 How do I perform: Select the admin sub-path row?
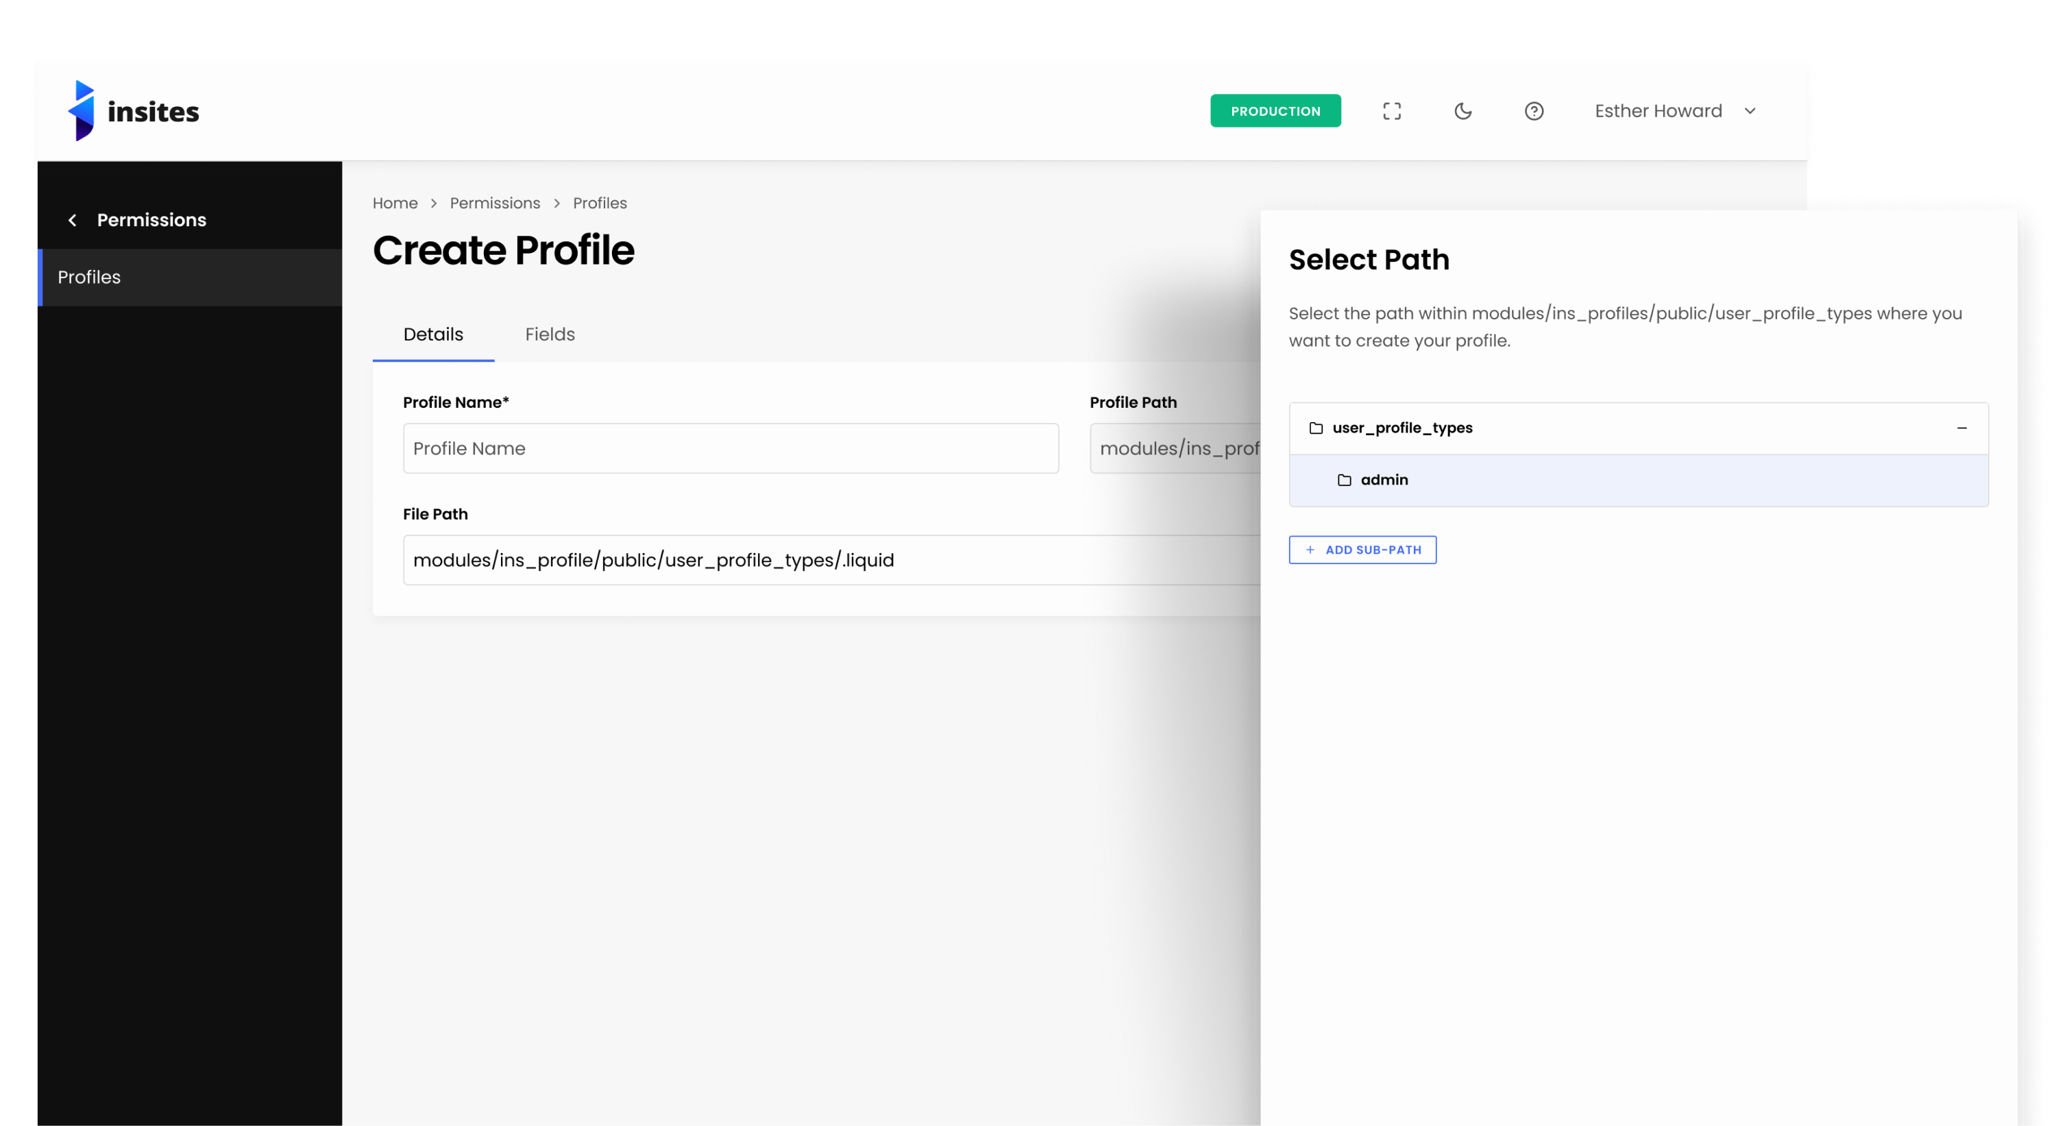1638,480
